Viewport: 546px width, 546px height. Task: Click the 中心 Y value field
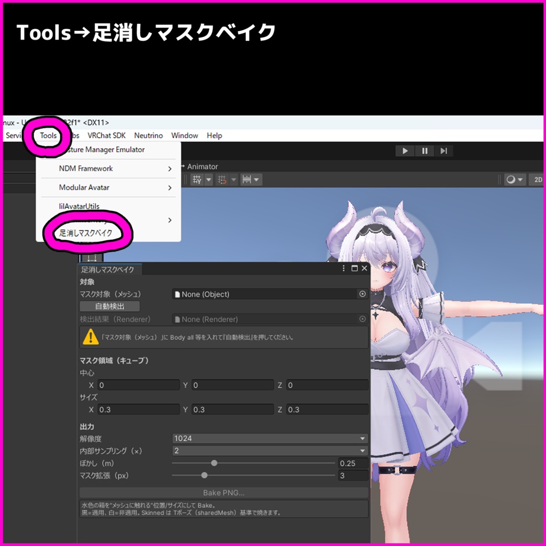pyautogui.click(x=232, y=385)
